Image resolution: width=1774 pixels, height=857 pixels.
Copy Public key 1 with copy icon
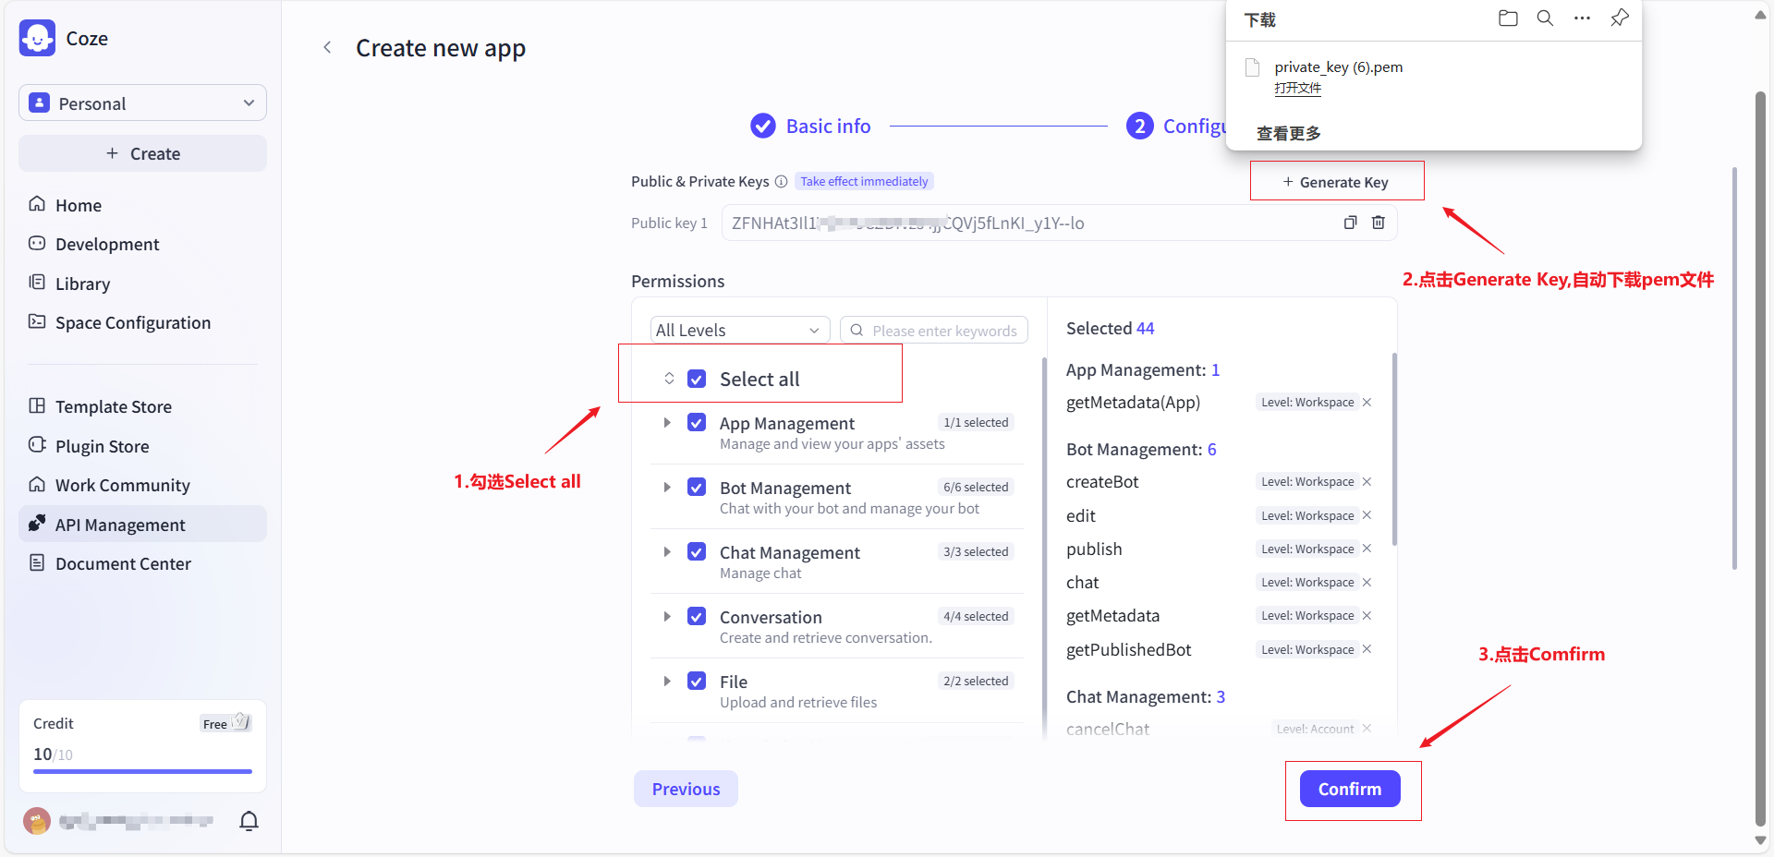(x=1350, y=223)
